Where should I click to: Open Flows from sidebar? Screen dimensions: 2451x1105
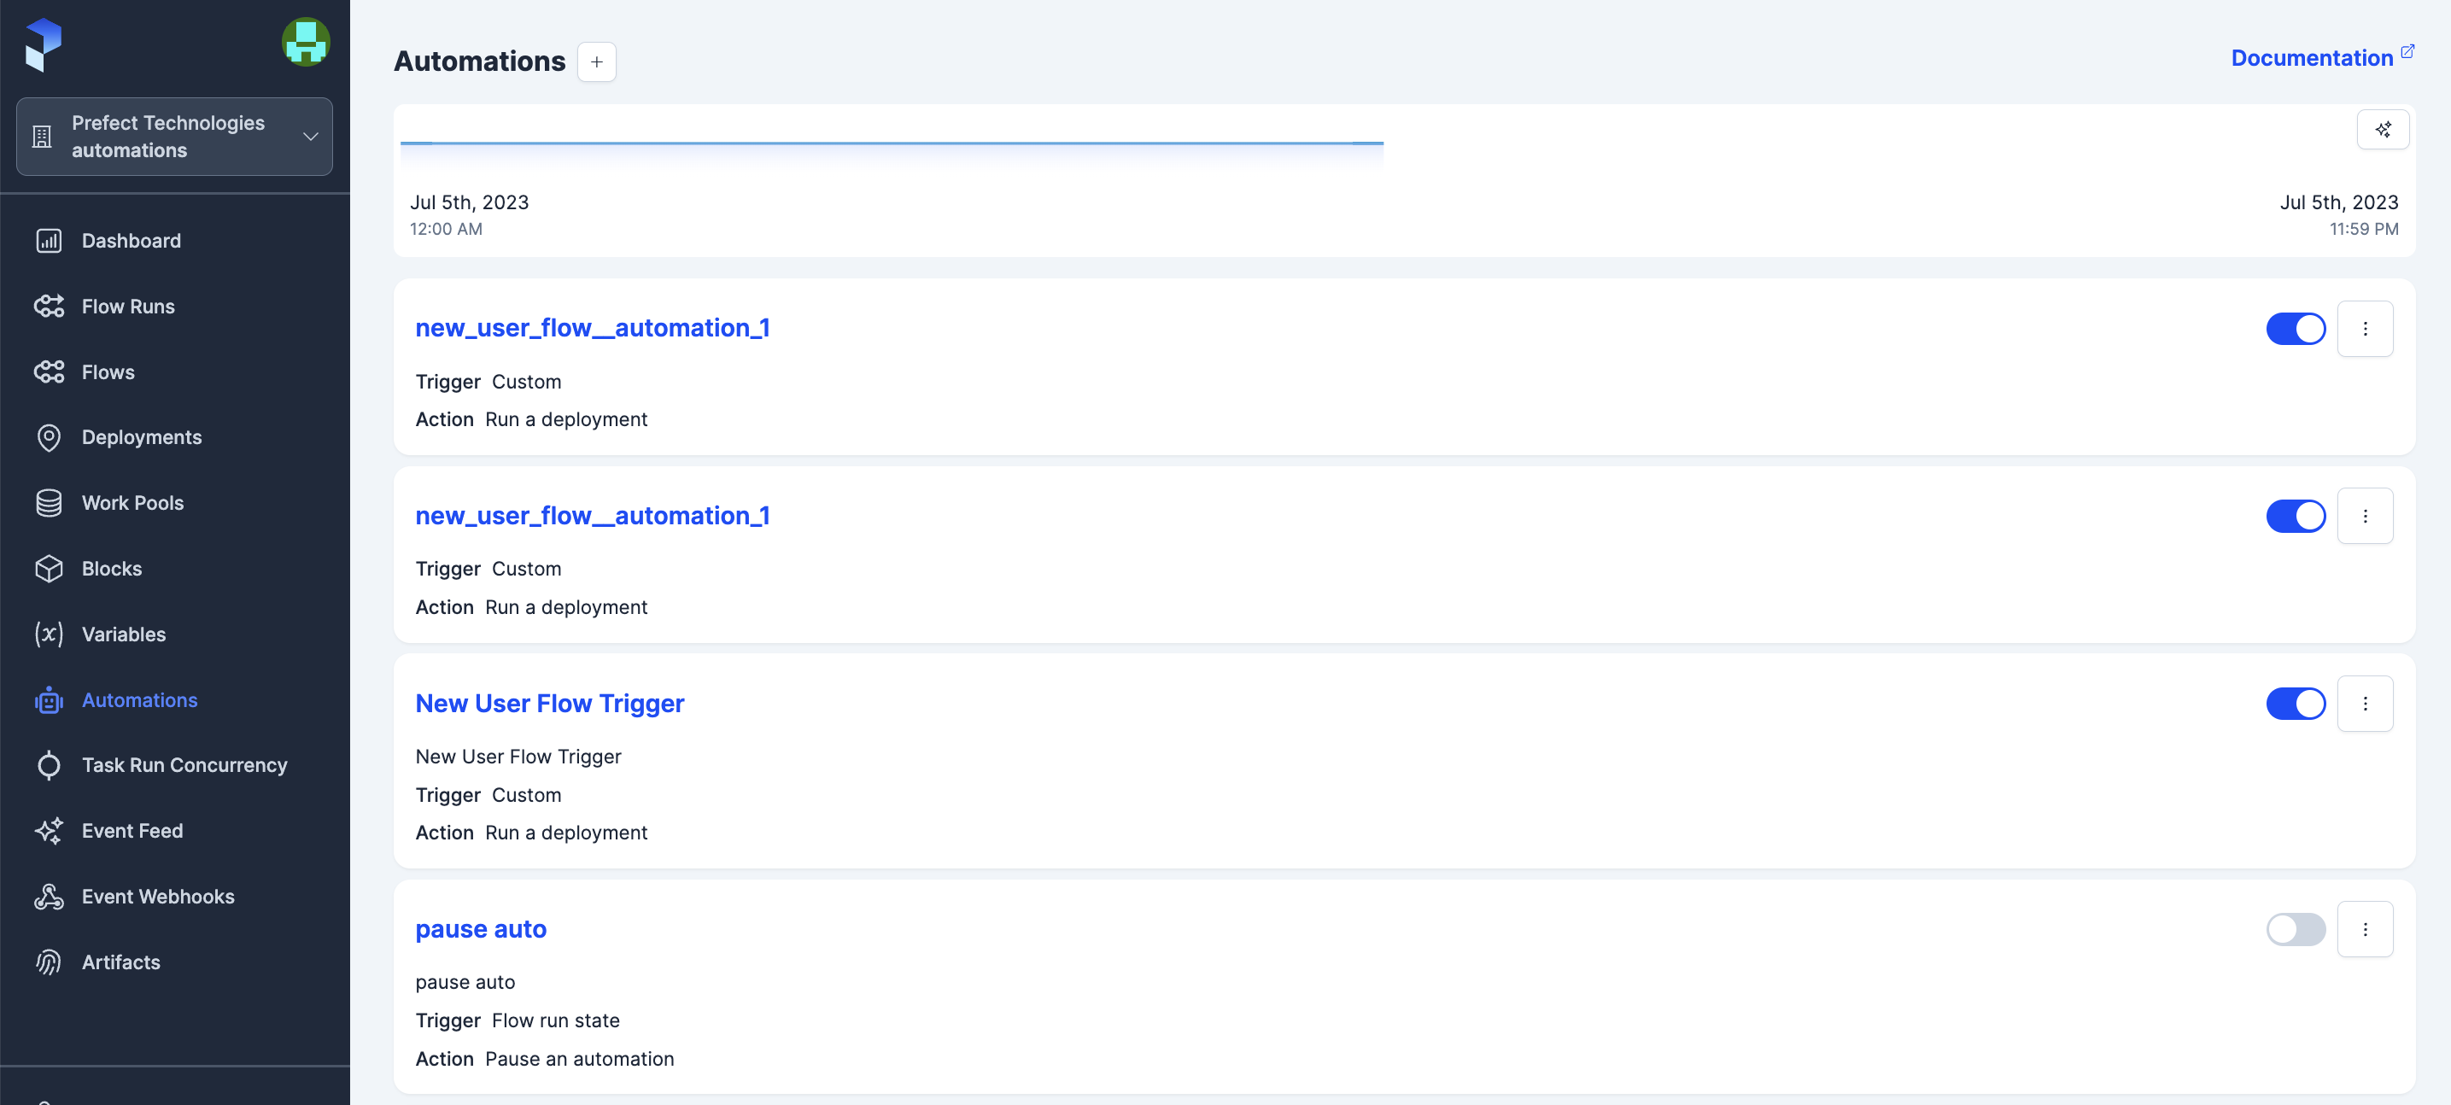108,372
